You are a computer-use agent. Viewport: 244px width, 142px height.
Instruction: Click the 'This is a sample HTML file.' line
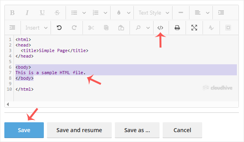pos(51,73)
